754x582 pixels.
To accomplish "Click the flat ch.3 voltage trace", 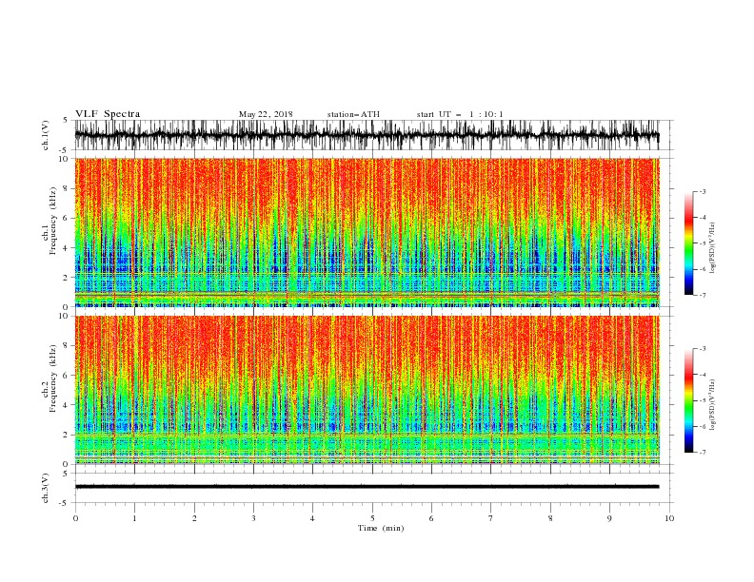I will click(x=367, y=487).
